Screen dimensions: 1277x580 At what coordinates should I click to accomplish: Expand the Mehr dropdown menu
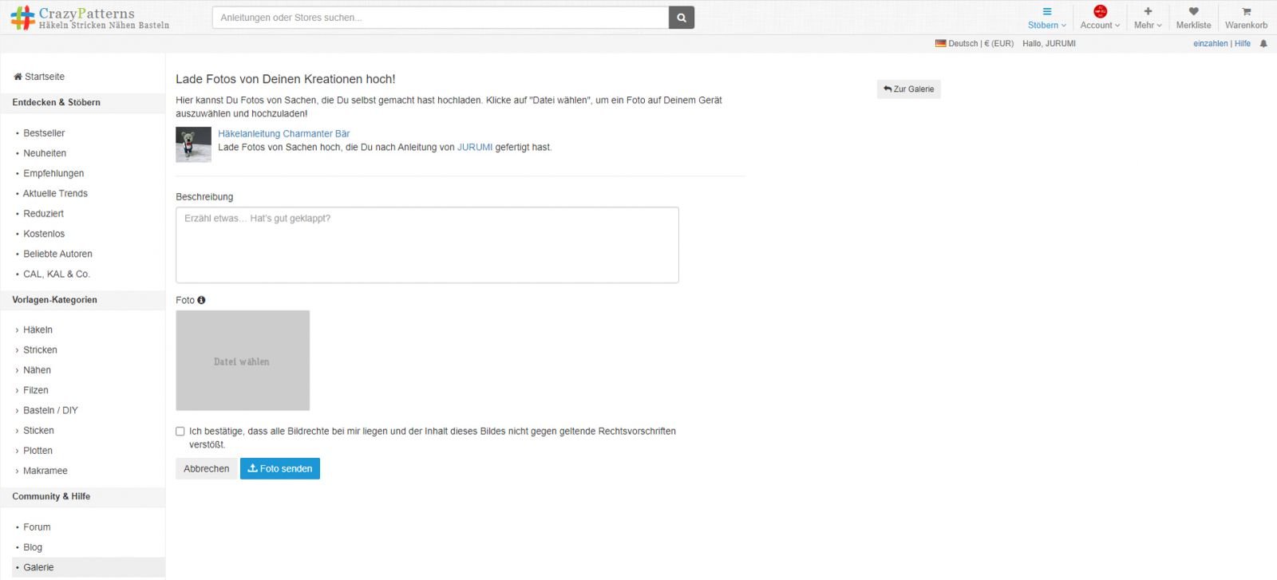point(1148,18)
